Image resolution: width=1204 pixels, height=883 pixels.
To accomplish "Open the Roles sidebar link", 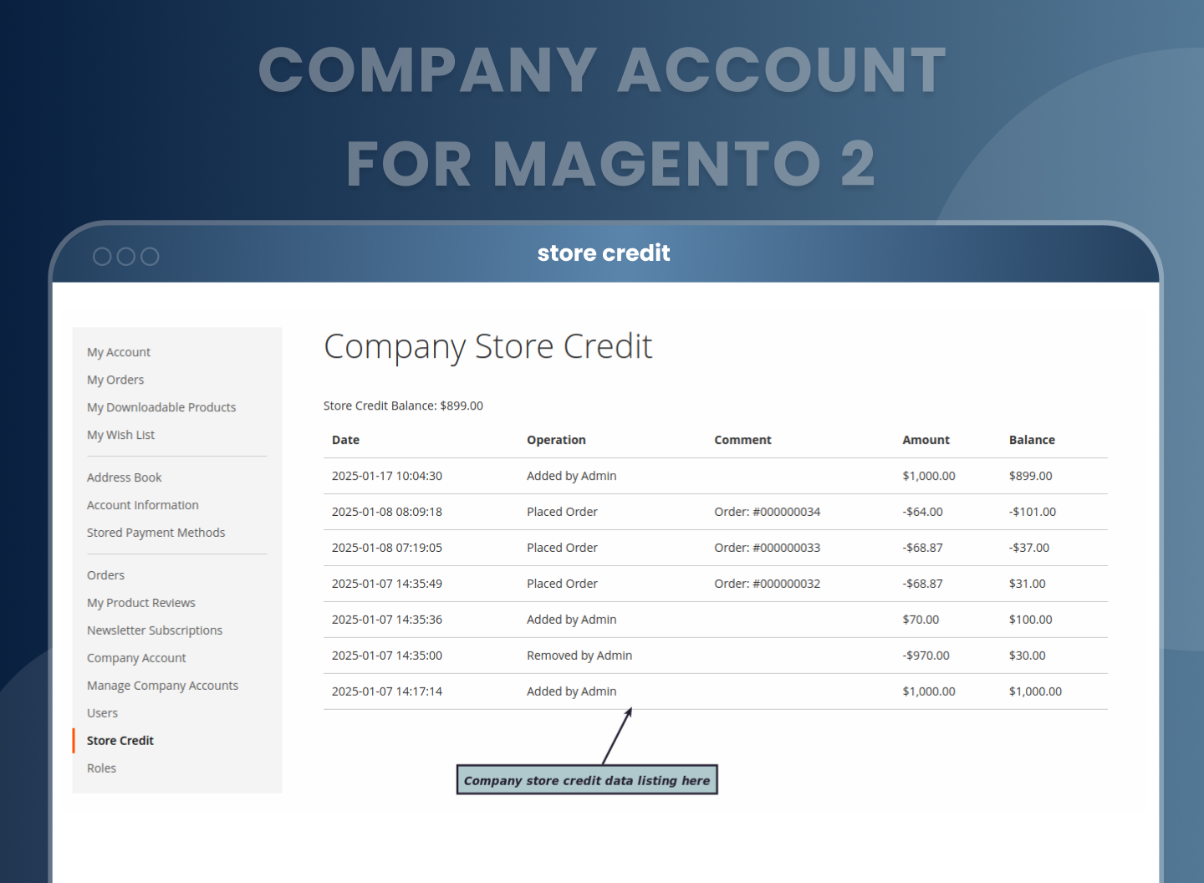I will [x=102, y=768].
